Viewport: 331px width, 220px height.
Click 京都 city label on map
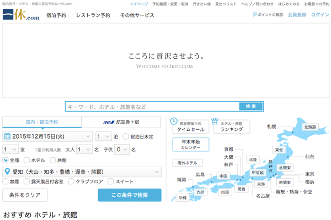[x=228, y=149]
